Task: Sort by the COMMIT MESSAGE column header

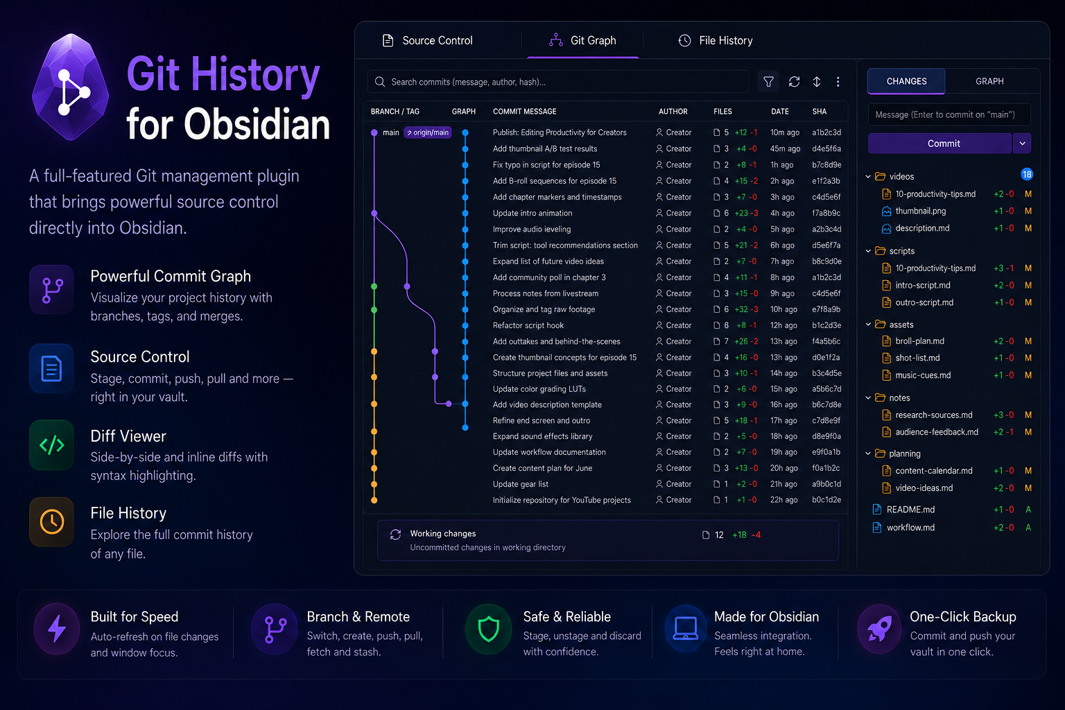Action: pos(524,112)
